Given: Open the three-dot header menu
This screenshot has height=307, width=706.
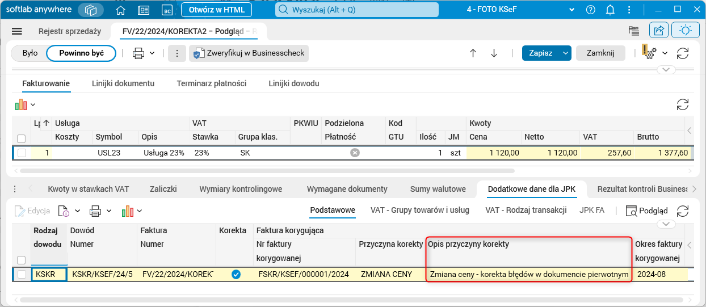Looking at the screenshot, I should click(x=630, y=10).
